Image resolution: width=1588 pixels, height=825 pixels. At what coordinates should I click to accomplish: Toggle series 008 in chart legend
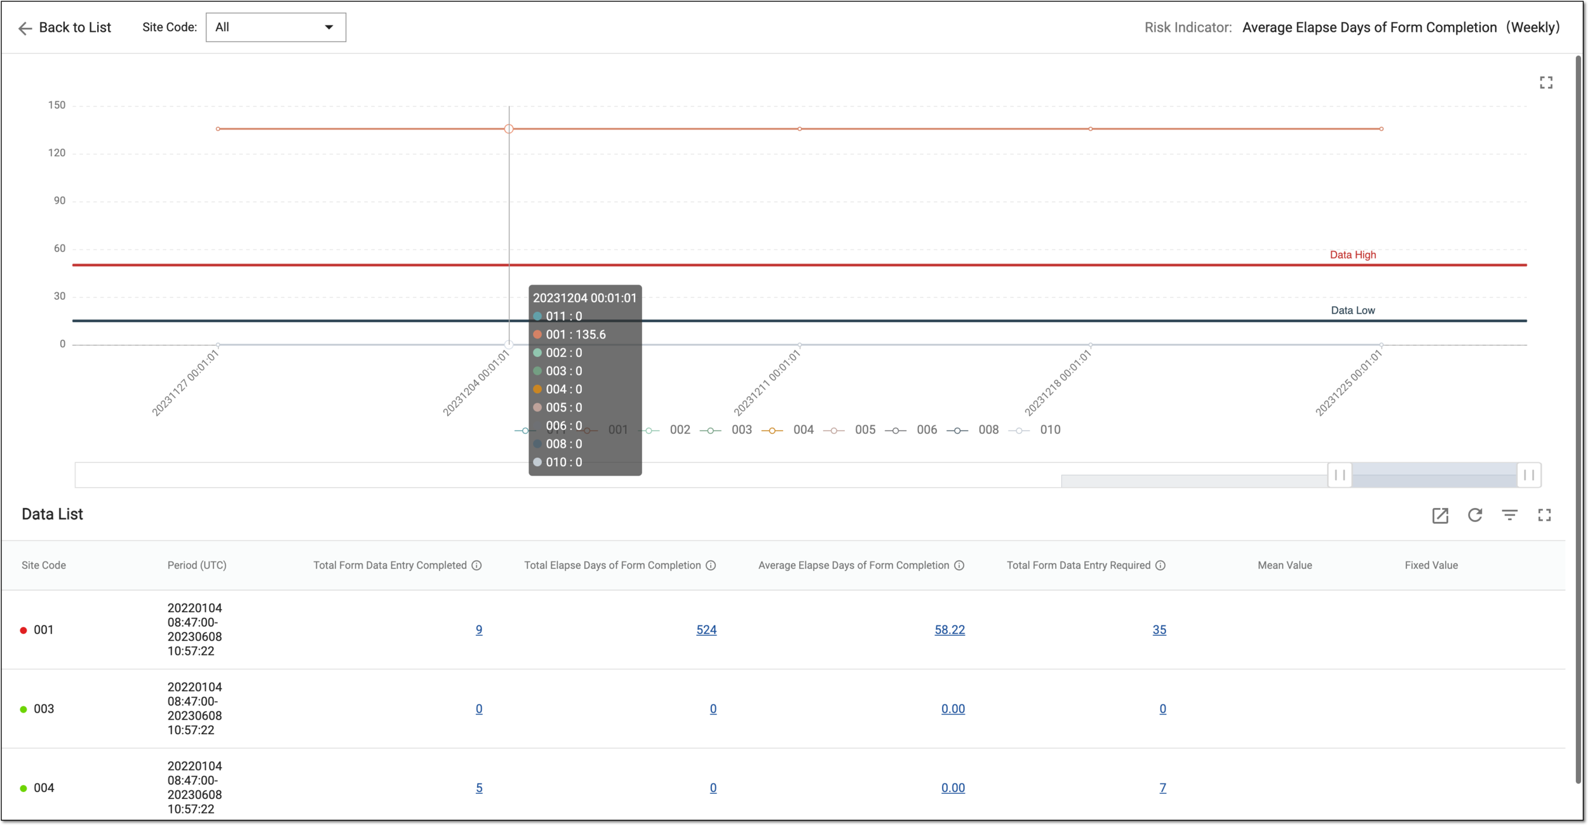coord(972,430)
